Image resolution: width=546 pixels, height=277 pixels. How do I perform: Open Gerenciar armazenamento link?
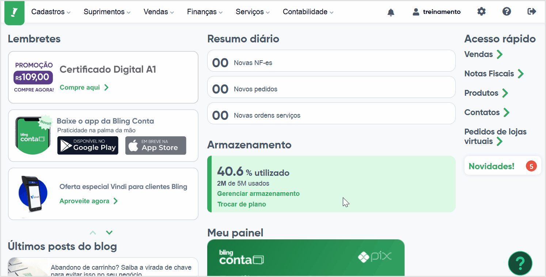click(x=258, y=194)
